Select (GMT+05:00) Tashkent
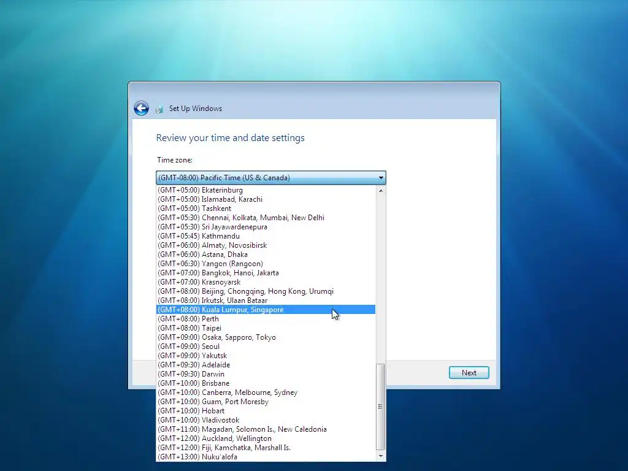 point(266,209)
